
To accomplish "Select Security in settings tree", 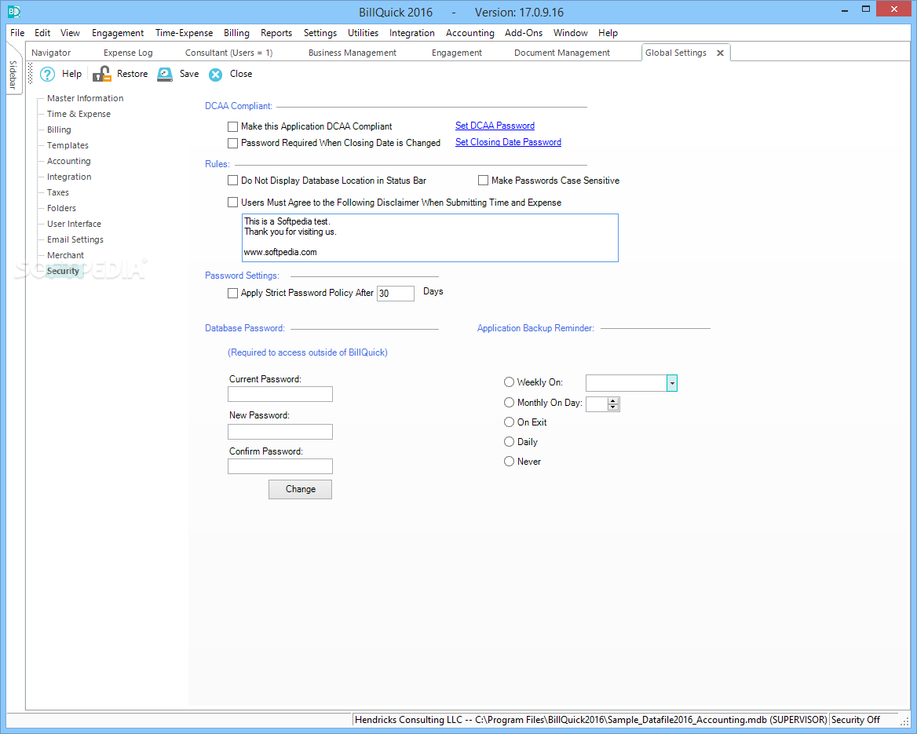I will click(x=63, y=272).
